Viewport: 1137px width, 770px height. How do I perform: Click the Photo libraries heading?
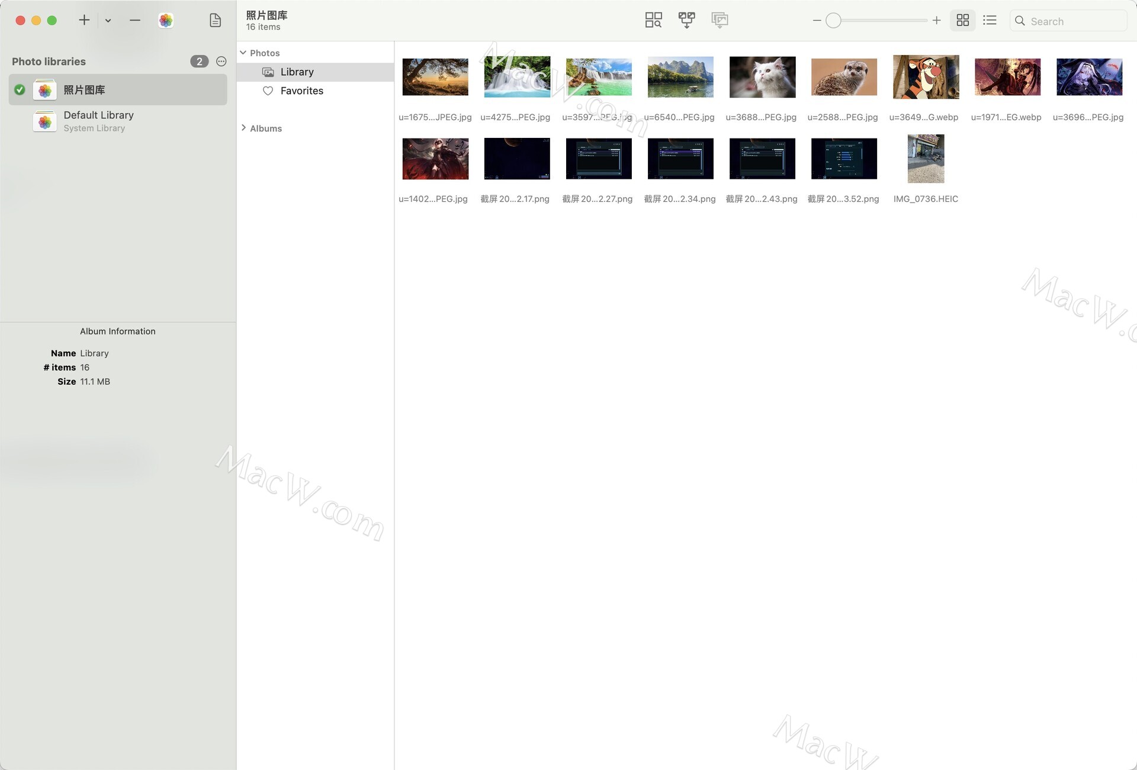[49, 62]
